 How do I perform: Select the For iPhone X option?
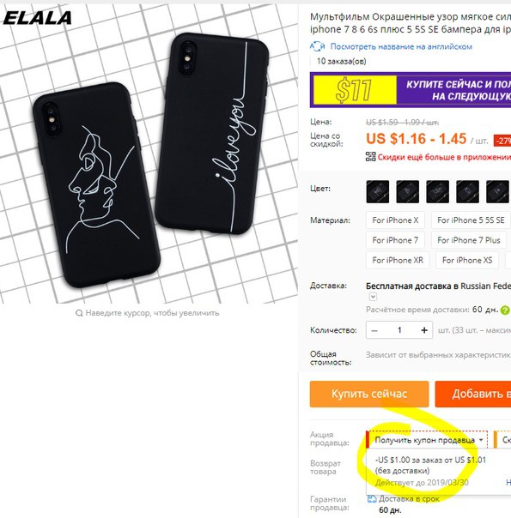pos(395,220)
